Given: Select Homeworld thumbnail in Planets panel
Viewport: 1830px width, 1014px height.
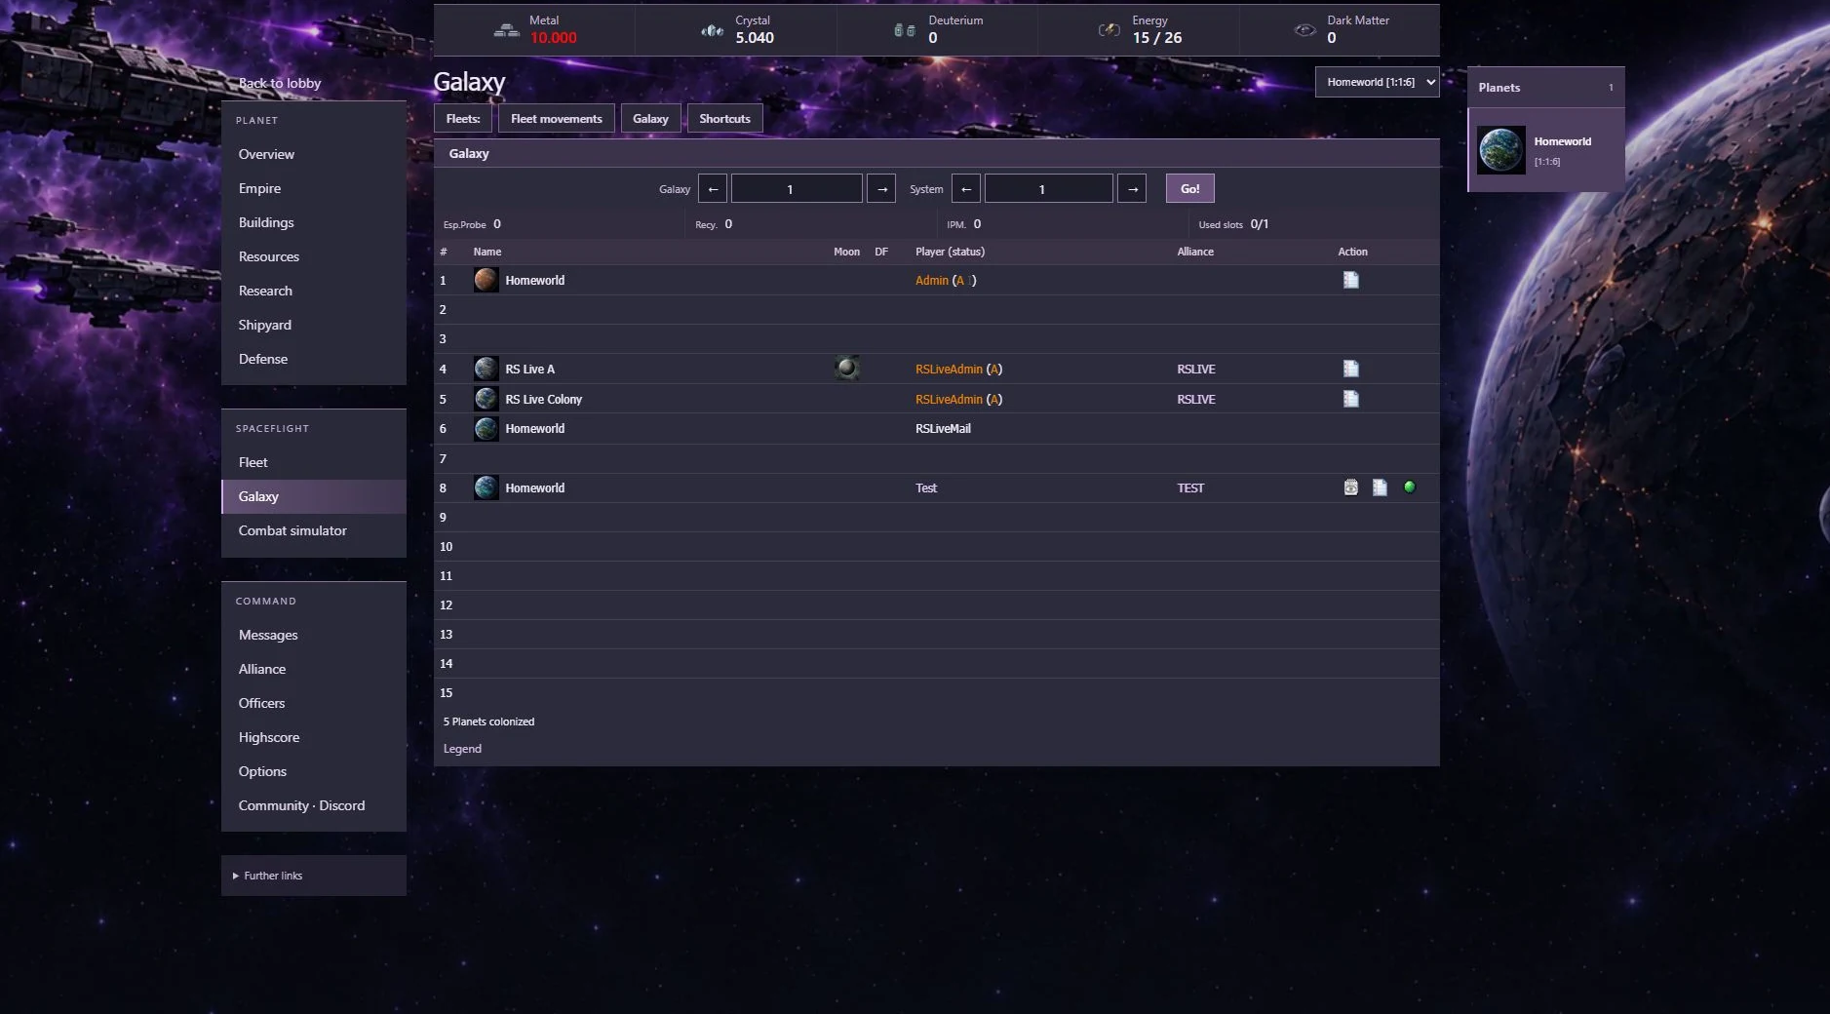Looking at the screenshot, I should [1501, 151].
